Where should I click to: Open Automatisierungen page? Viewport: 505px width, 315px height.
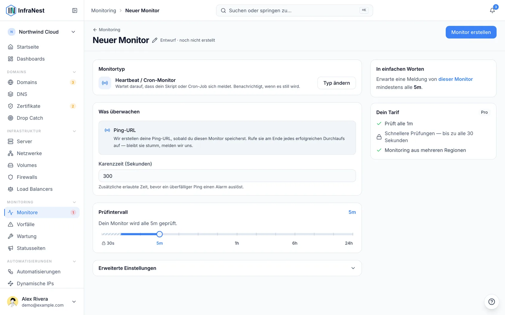point(42,271)
